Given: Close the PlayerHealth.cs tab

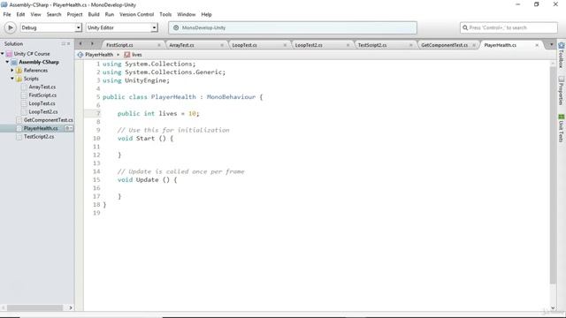Looking at the screenshot, I should pos(537,45).
